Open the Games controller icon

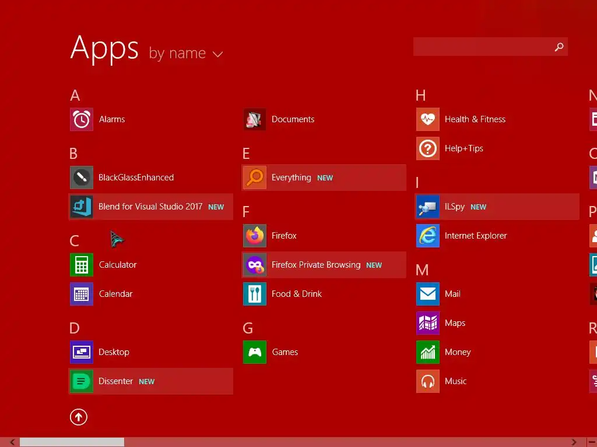pos(255,352)
